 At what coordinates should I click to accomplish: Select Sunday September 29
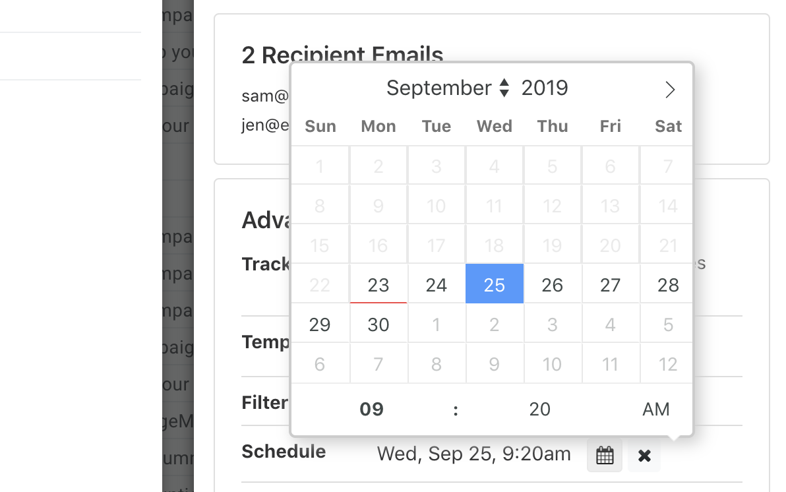tap(320, 324)
